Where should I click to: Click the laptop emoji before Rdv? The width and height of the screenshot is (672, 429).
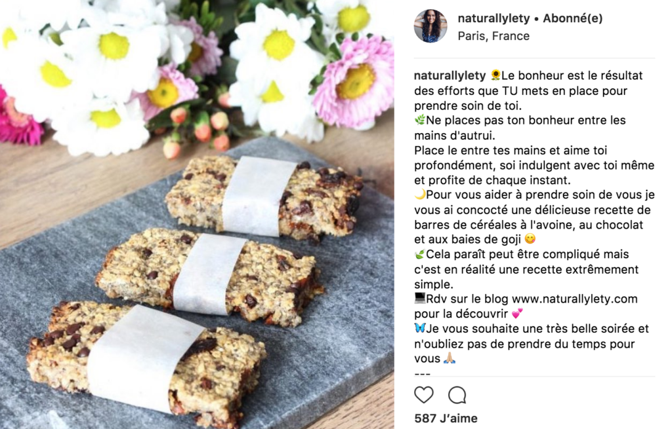coord(420,298)
